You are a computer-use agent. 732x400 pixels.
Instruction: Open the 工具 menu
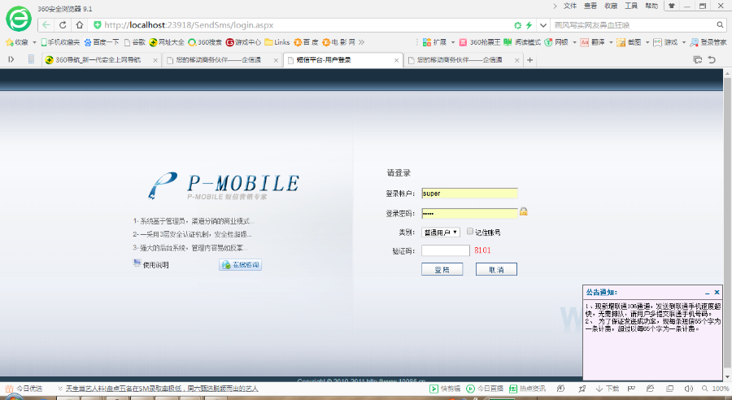coord(631,6)
